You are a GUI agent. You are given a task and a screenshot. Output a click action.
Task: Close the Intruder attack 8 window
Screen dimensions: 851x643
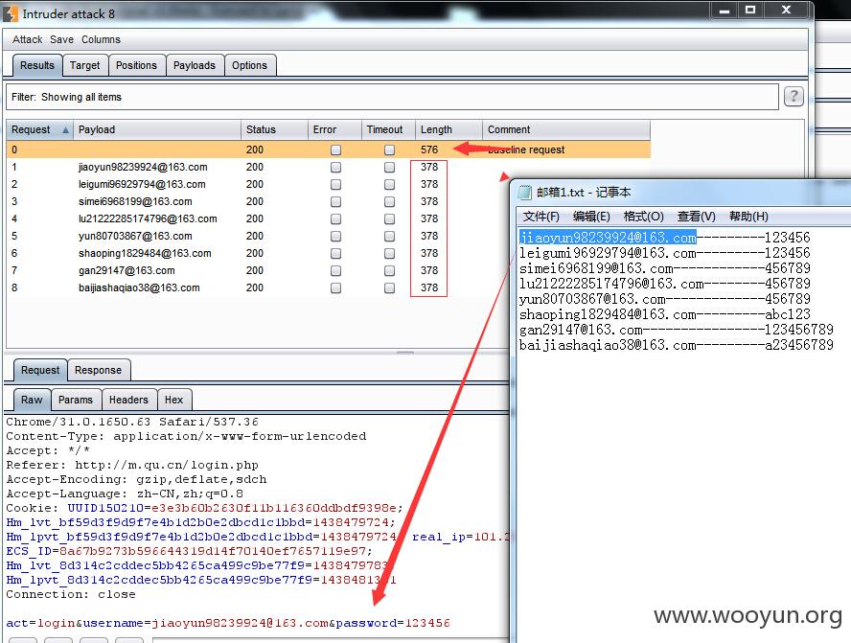[787, 10]
